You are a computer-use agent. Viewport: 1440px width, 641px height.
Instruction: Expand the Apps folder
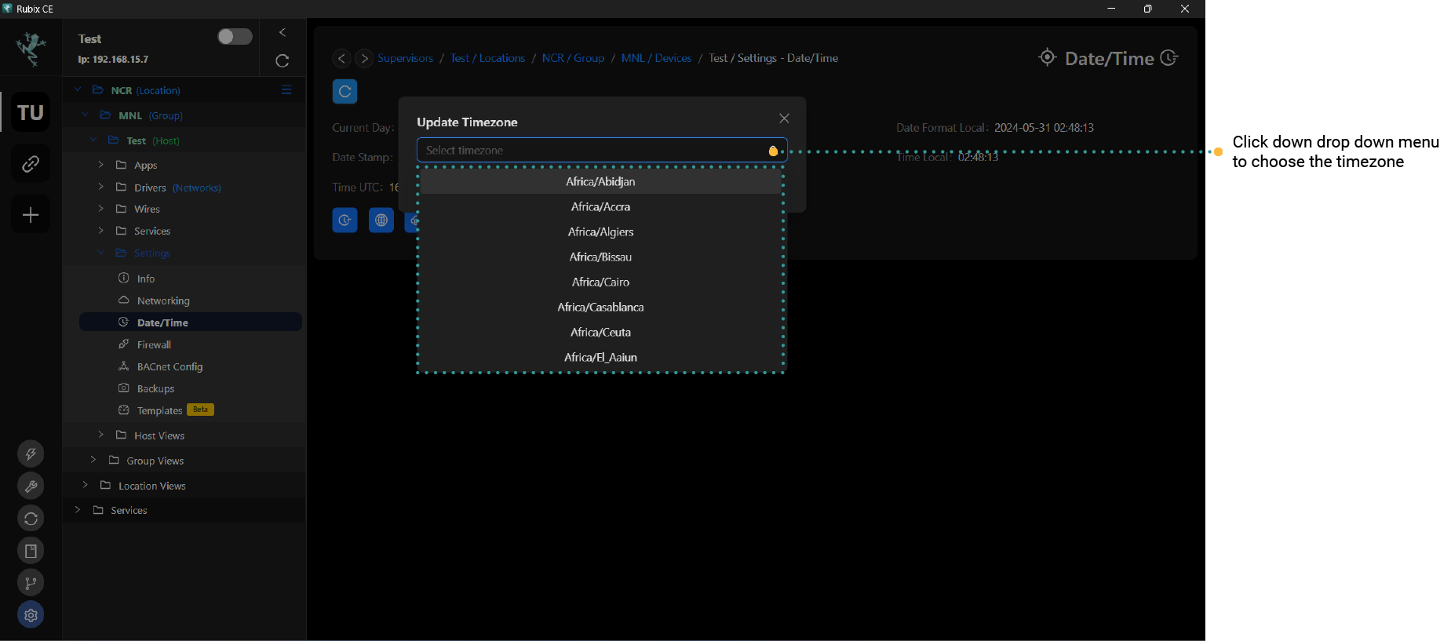point(100,165)
